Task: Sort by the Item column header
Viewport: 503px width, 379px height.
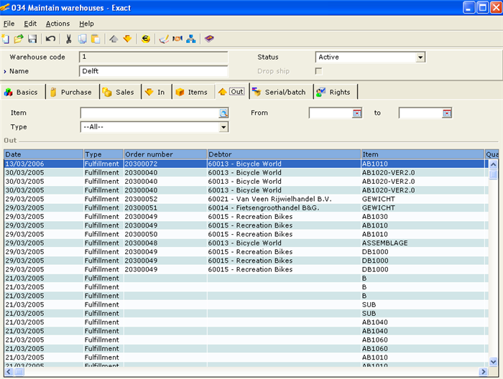Action: 423,154
